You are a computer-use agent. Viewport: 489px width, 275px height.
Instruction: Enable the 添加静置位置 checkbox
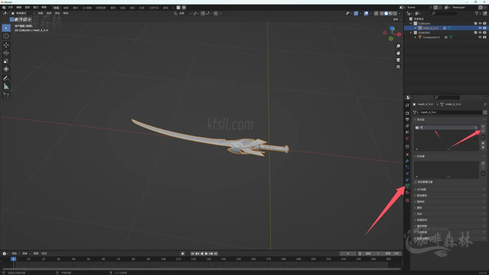click(416, 181)
